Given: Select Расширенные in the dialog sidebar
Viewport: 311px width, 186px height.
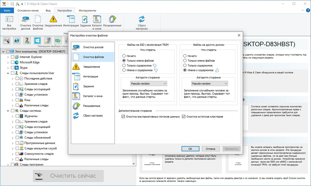Looking at the screenshot, I should pos(93,106).
